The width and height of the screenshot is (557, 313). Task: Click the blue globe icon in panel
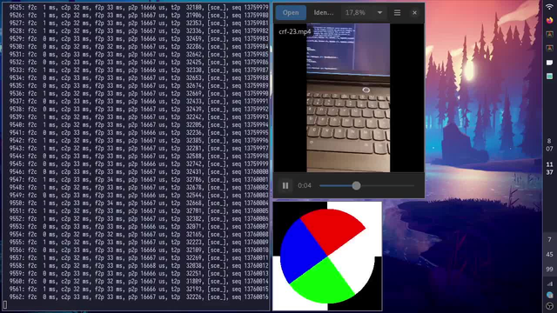[x=549, y=295]
